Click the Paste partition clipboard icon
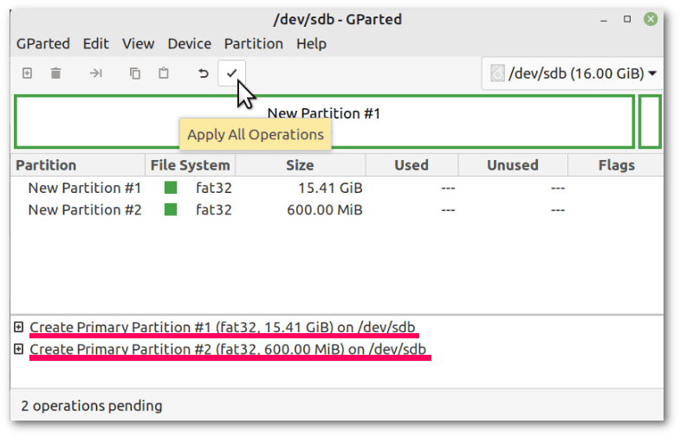 (x=164, y=74)
